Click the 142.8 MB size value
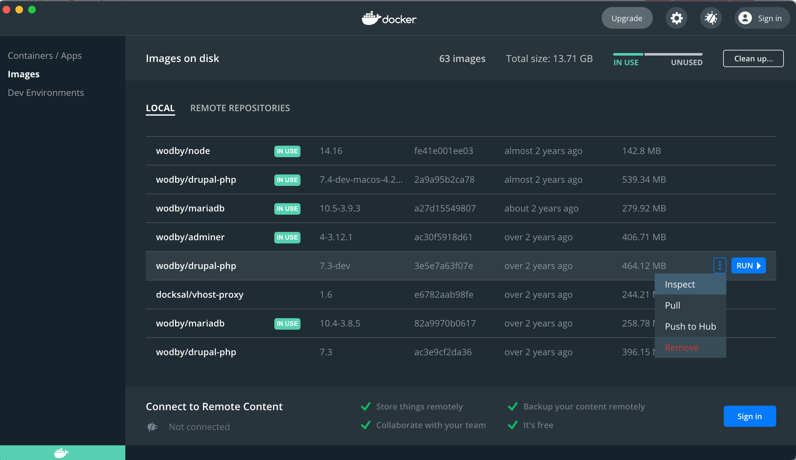Viewport: 796px width, 460px height. 641,151
